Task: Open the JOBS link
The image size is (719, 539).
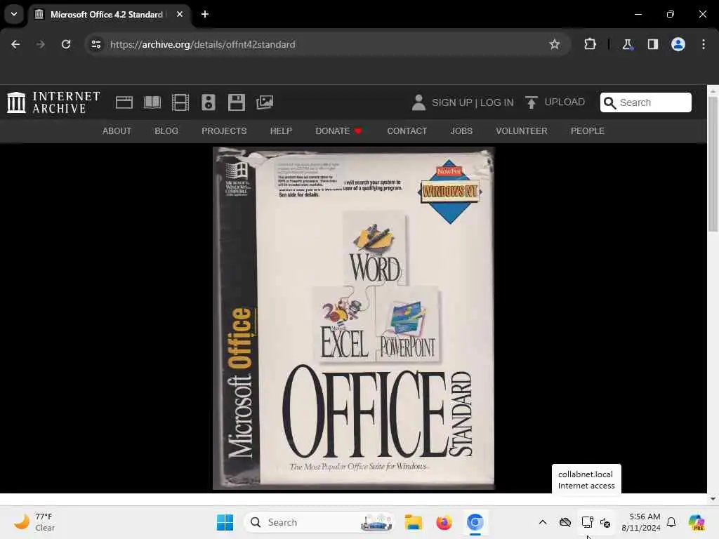Action: (x=461, y=131)
